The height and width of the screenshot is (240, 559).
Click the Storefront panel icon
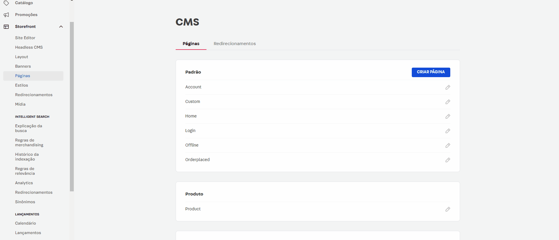6,26
